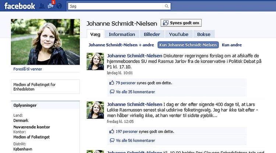276x153 pixels.
Task: Select the Kun andre filter
Action: point(231,45)
